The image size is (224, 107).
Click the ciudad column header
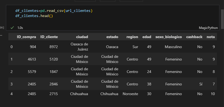82,37
